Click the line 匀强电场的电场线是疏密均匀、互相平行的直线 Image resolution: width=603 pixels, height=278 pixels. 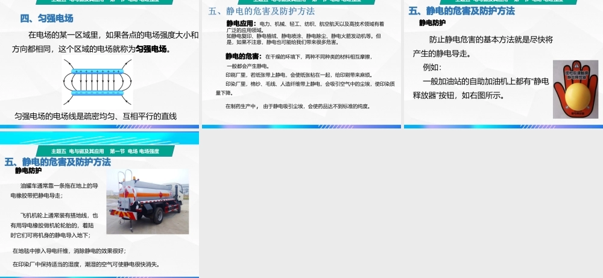[x=95, y=116]
